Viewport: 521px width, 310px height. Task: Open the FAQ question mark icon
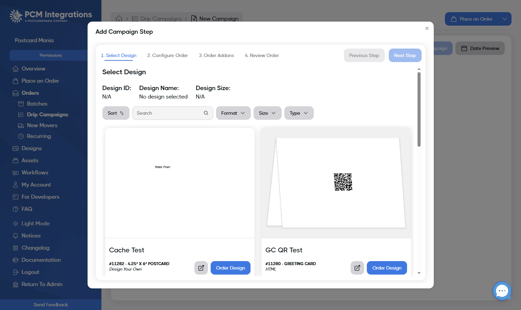coord(16,209)
